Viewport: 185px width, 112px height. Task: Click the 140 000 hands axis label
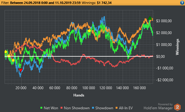tap(122, 88)
